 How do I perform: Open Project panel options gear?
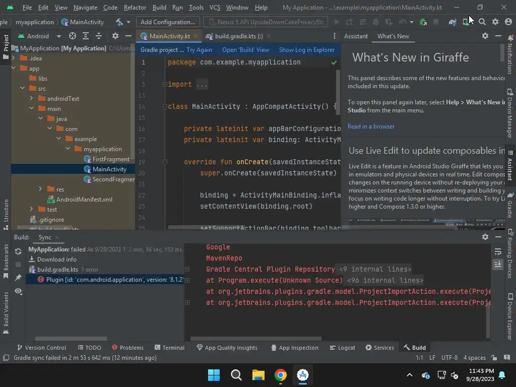tap(115, 36)
